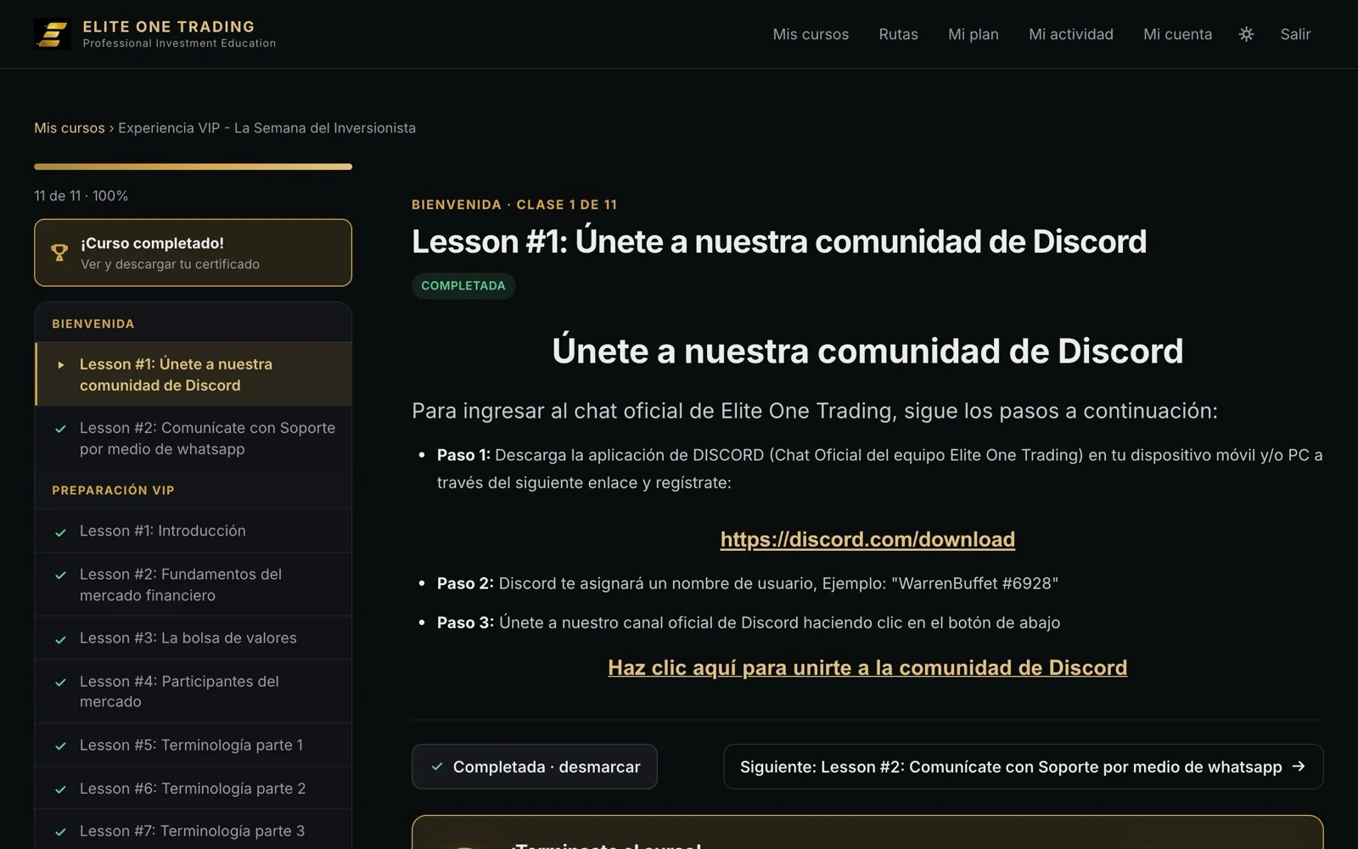
Task: Click the course progress bar
Action: [x=193, y=166]
